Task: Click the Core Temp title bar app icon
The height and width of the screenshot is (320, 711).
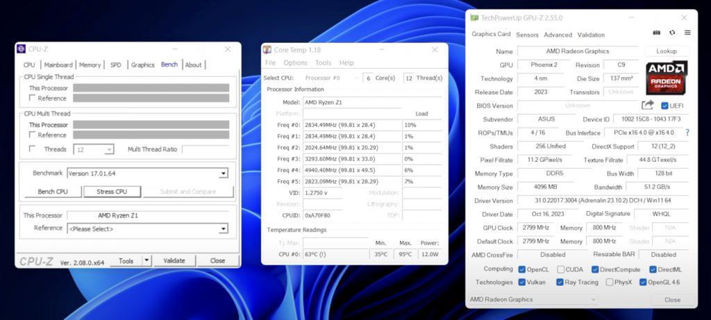Action: [267, 50]
